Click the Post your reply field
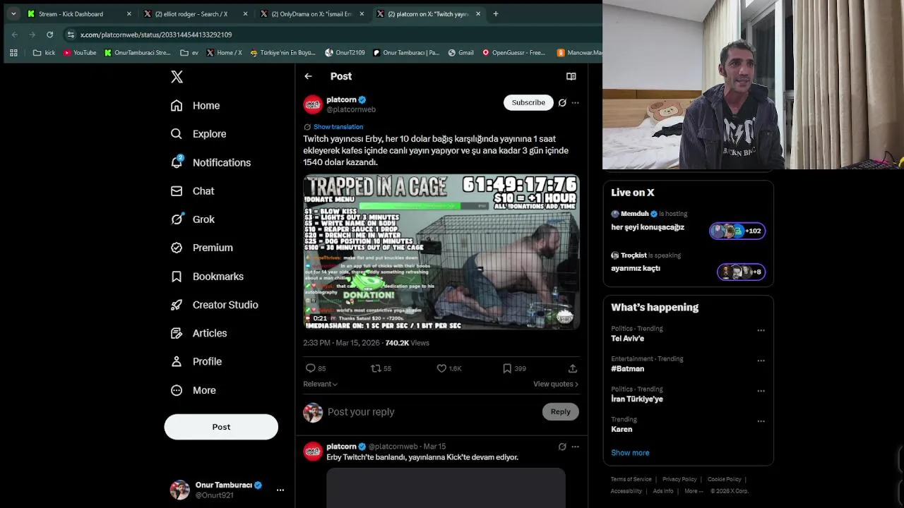The image size is (904, 508). [x=431, y=412]
